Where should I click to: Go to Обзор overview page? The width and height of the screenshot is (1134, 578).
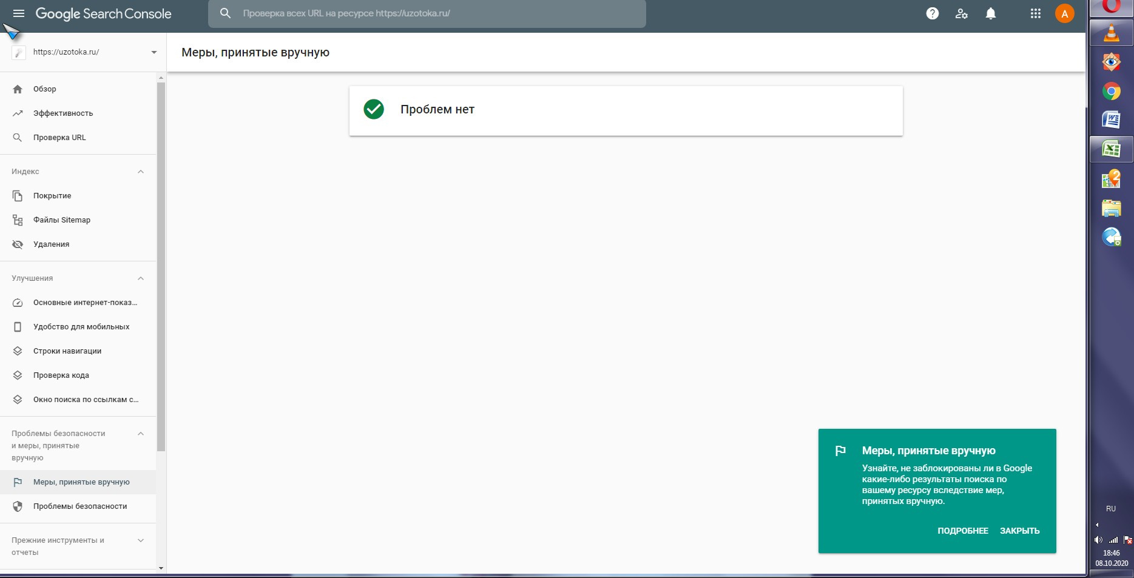point(78,89)
